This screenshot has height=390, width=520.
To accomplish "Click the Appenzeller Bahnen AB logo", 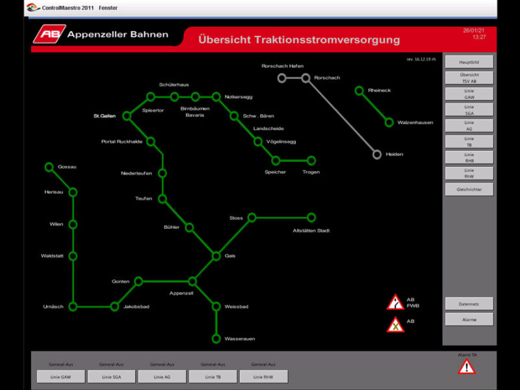I will pos(49,34).
